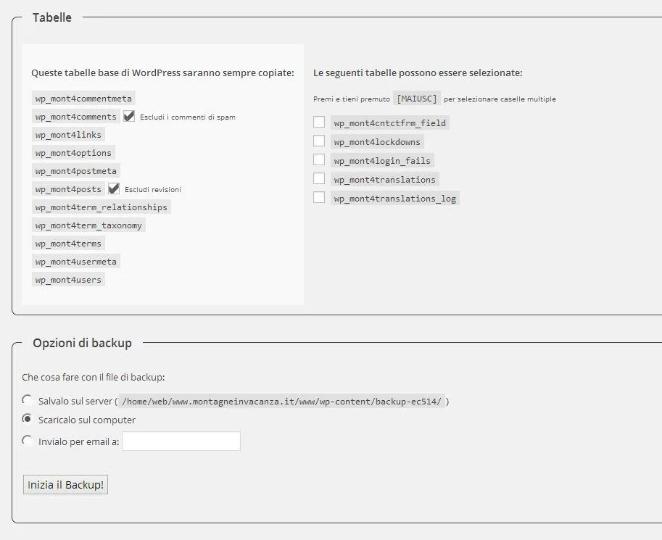This screenshot has height=540, width=662.
Task: Click the wp_mont4options table label
Action: 73,152
